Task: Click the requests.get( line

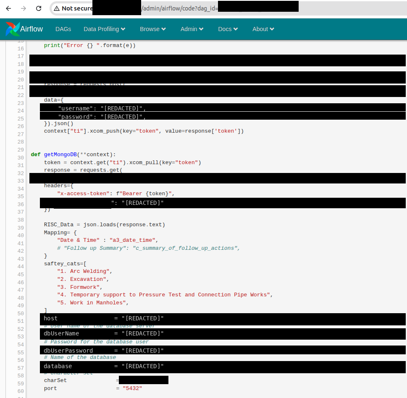Action: pyautogui.click(x=83, y=170)
